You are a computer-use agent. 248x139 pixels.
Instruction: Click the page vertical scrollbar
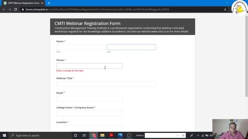coord(246,56)
